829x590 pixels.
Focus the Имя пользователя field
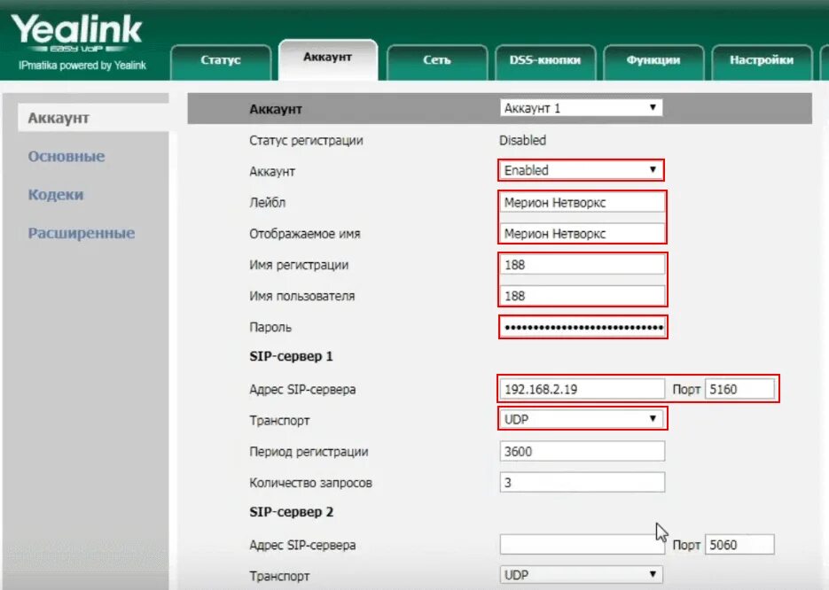(x=583, y=296)
